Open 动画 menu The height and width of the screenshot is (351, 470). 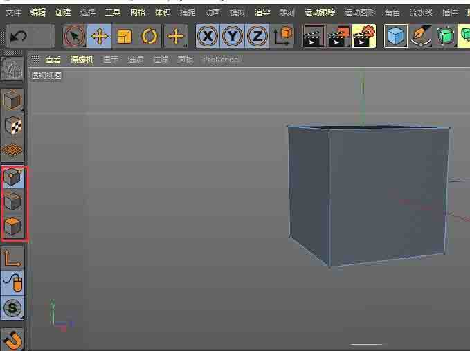click(213, 12)
